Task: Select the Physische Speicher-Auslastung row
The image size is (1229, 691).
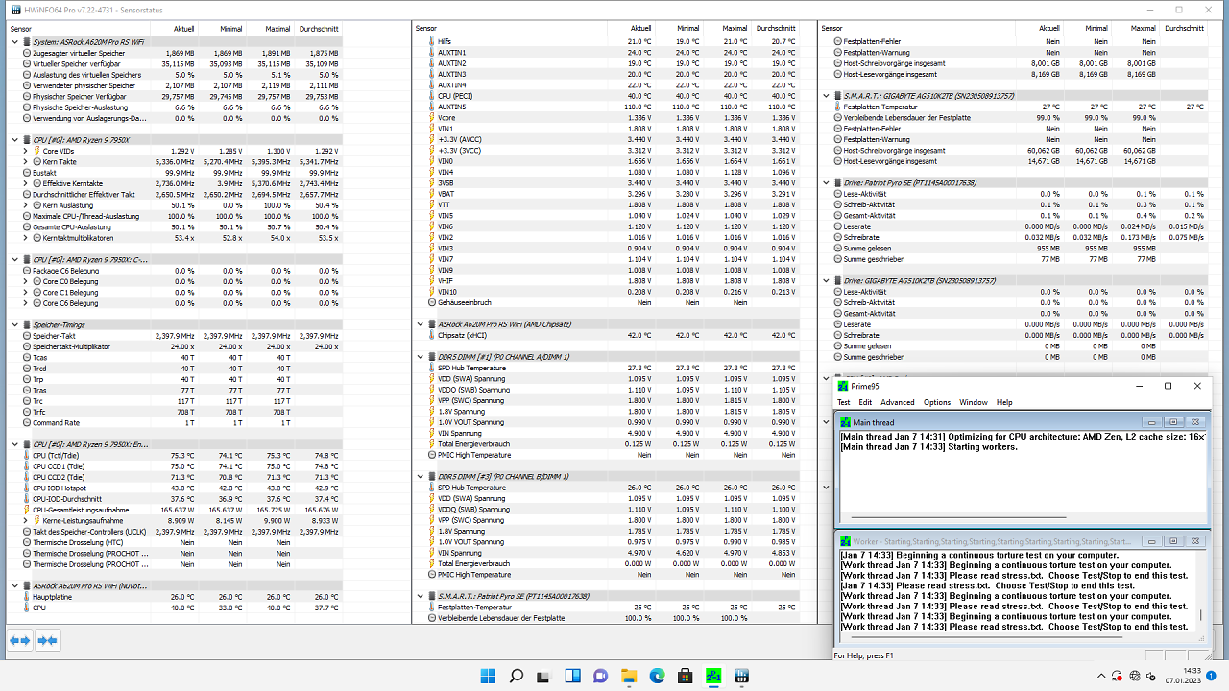Action: click(x=174, y=107)
